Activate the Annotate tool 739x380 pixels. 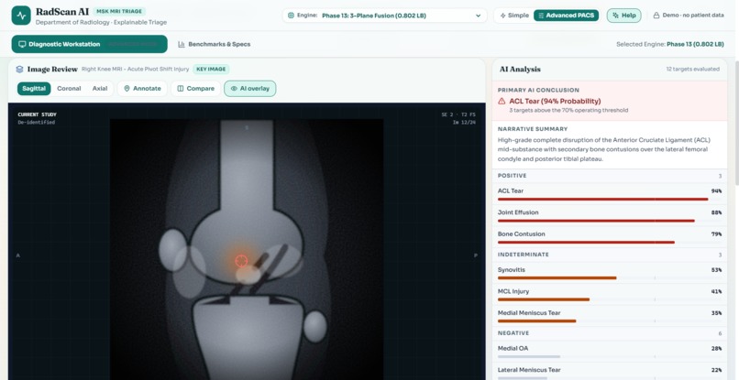[x=142, y=89]
